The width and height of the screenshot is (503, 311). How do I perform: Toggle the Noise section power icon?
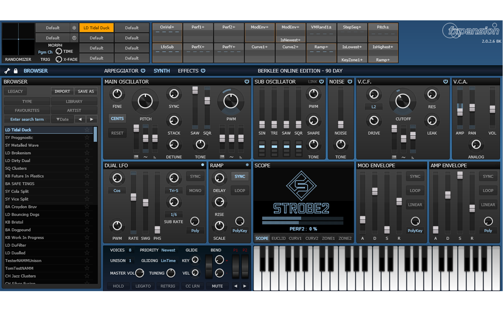coord(350,81)
